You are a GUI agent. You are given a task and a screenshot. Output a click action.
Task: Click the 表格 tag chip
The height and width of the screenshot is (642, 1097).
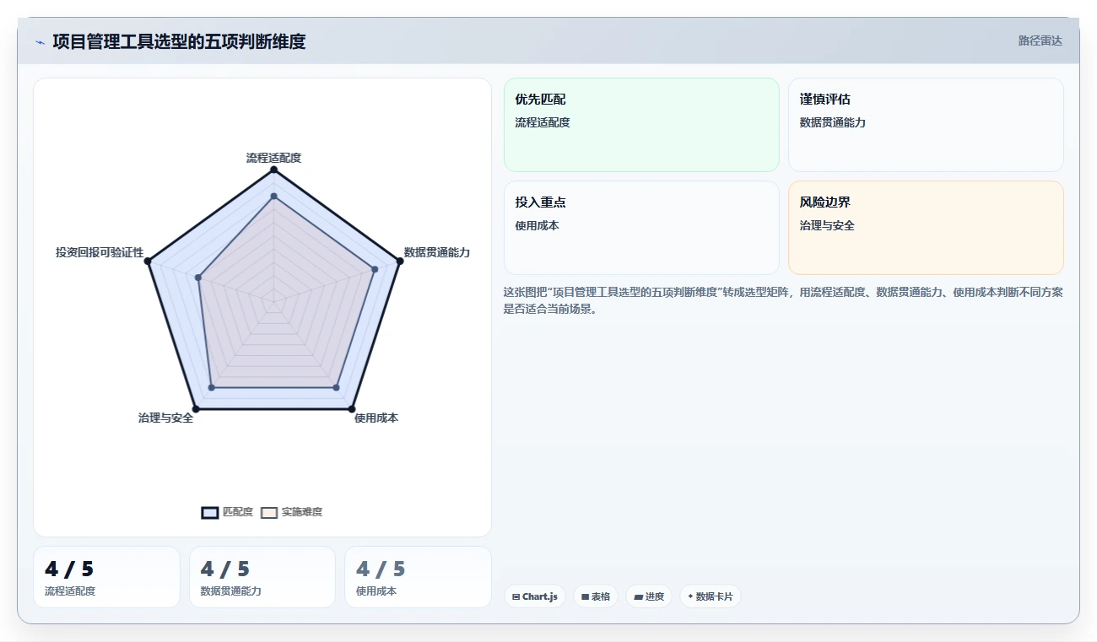[x=596, y=596]
